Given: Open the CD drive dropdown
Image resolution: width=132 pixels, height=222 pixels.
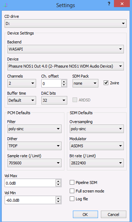Looking at the screenshot, I should click(x=65, y=23).
